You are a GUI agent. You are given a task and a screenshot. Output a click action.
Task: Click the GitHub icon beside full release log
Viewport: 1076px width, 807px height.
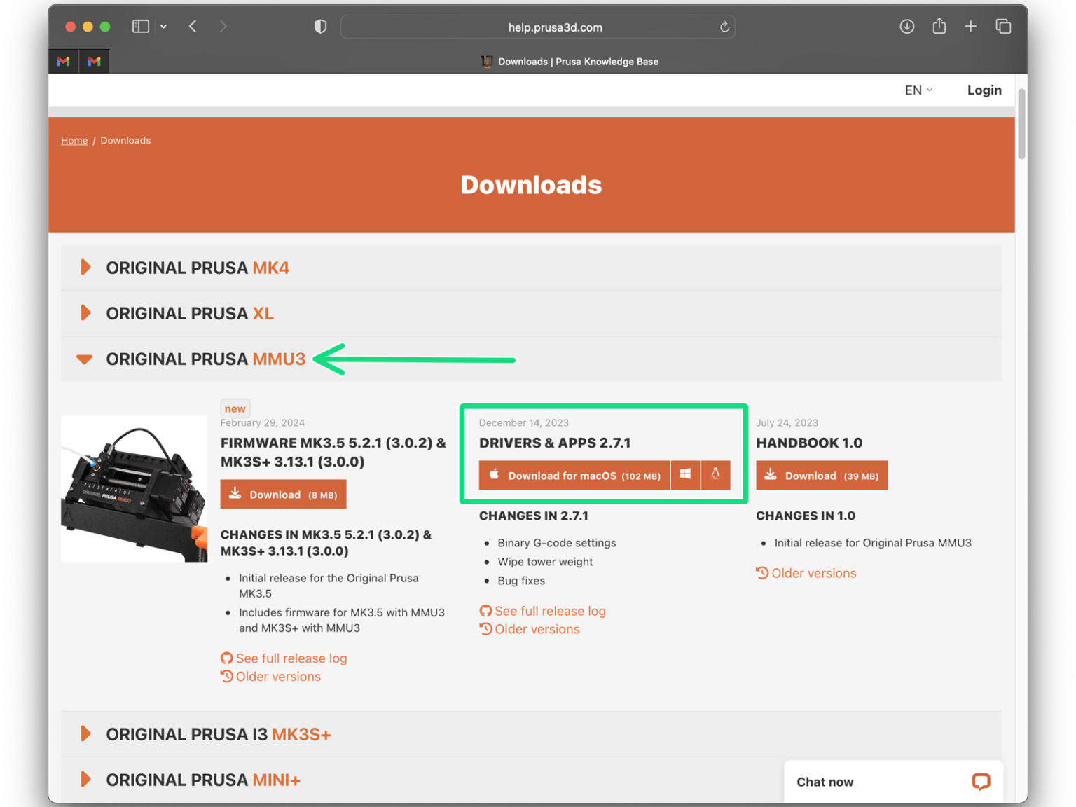point(486,610)
